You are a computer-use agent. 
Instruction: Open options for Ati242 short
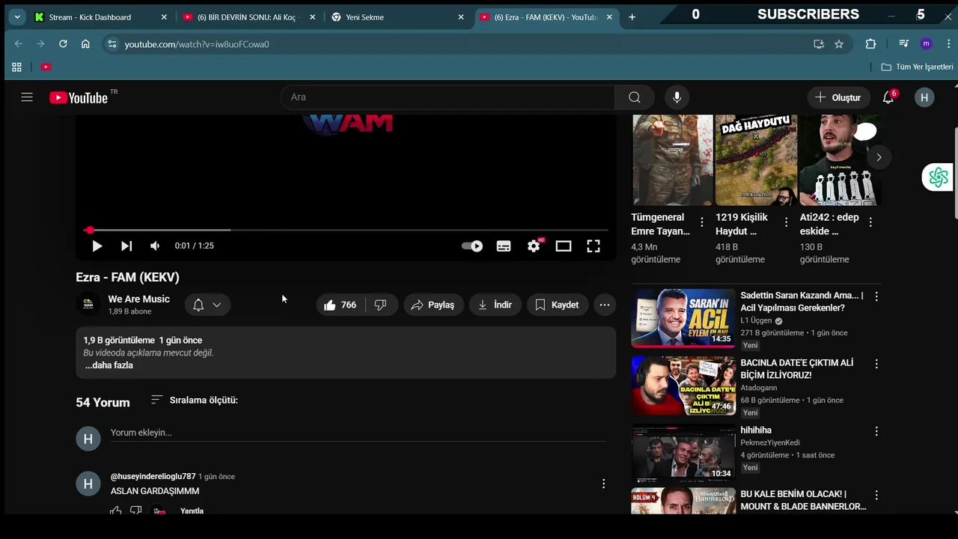tap(870, 222)
